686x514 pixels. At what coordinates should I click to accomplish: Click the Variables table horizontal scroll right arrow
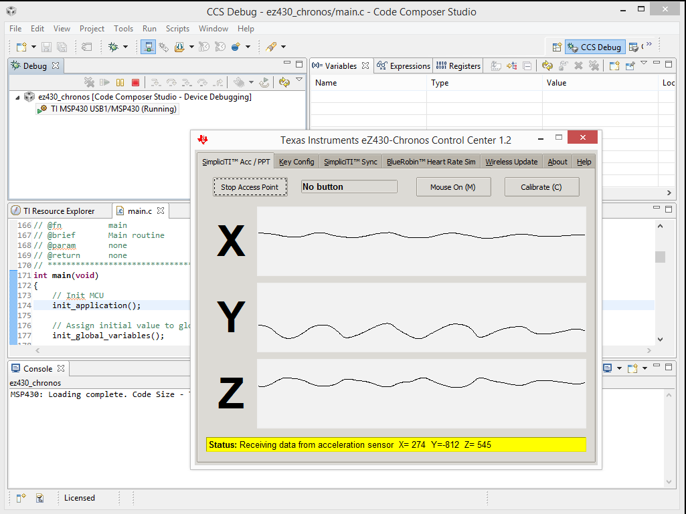click(x=669, y=192)
